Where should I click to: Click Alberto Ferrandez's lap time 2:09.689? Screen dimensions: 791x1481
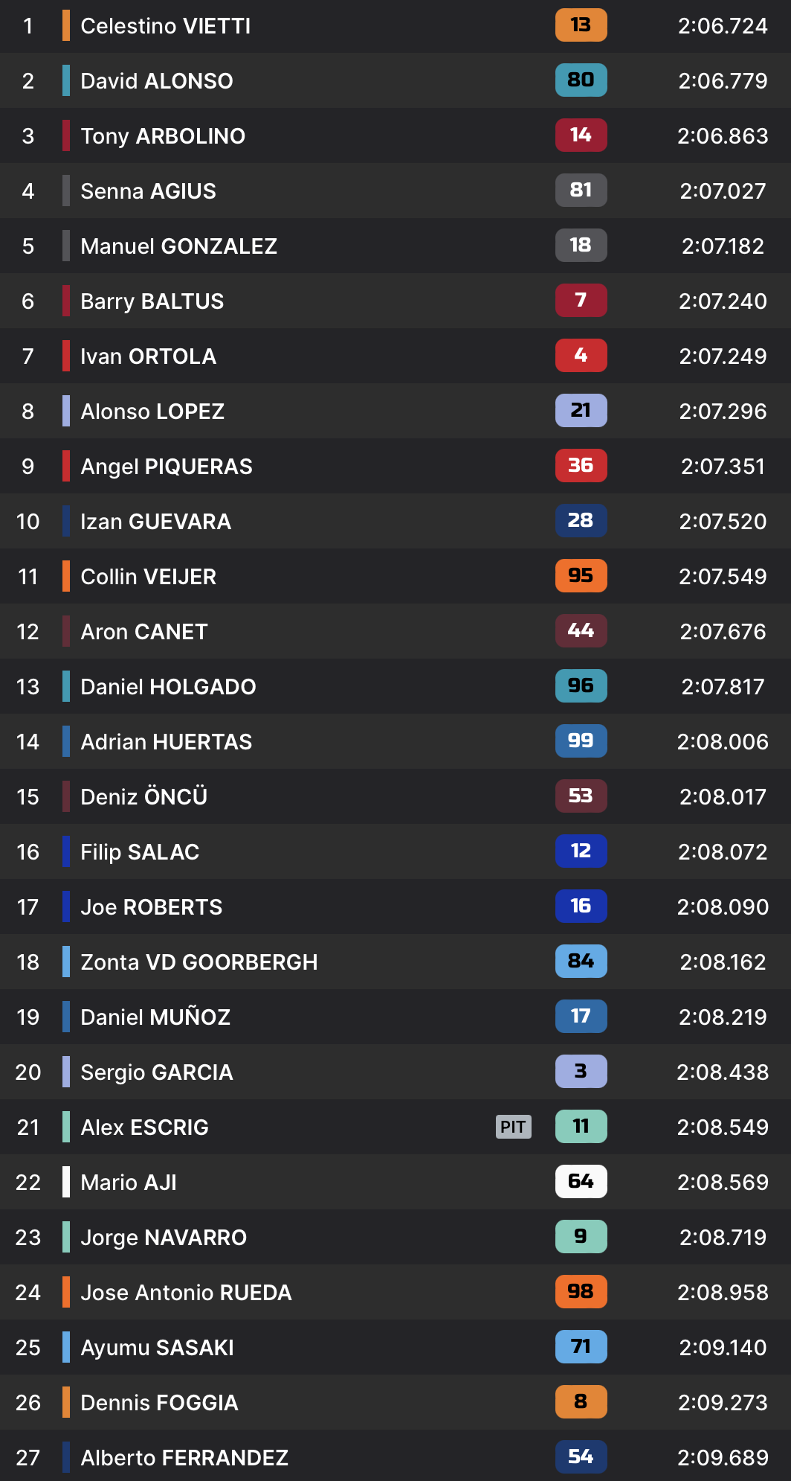click(723, 1458)
